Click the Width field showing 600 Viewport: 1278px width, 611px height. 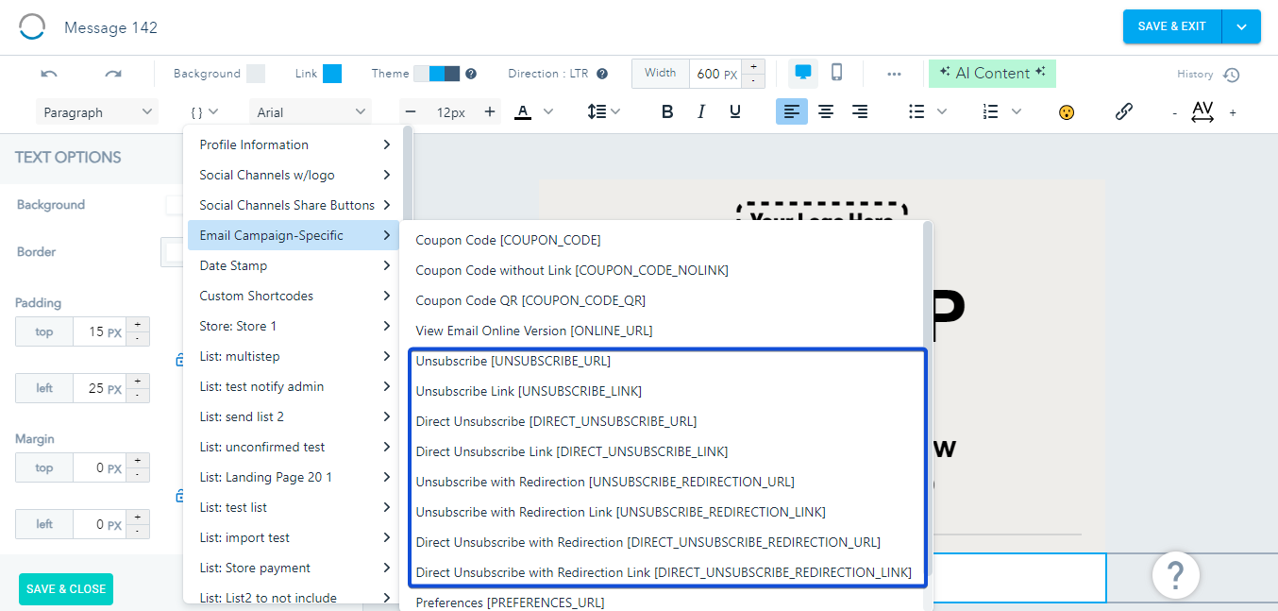[715, 74]
